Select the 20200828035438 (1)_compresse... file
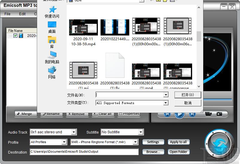240x164 pixels. pos(177,76)
